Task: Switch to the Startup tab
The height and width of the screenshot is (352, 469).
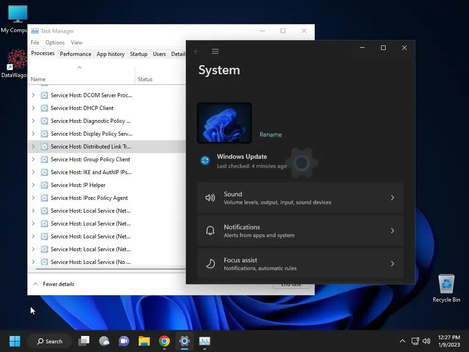Action: pyautogui.click(x=138, y=54)
